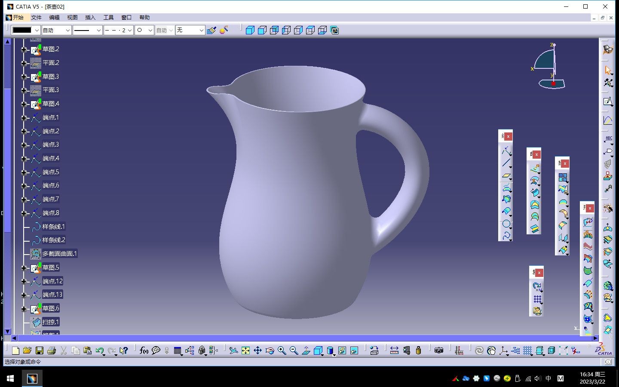Click the What's This help pointer icon
The image size is (619, 387).
tap(124, 350)
